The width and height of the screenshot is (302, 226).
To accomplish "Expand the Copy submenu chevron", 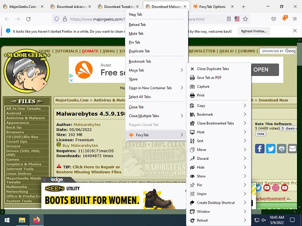I will coord(245,106).
